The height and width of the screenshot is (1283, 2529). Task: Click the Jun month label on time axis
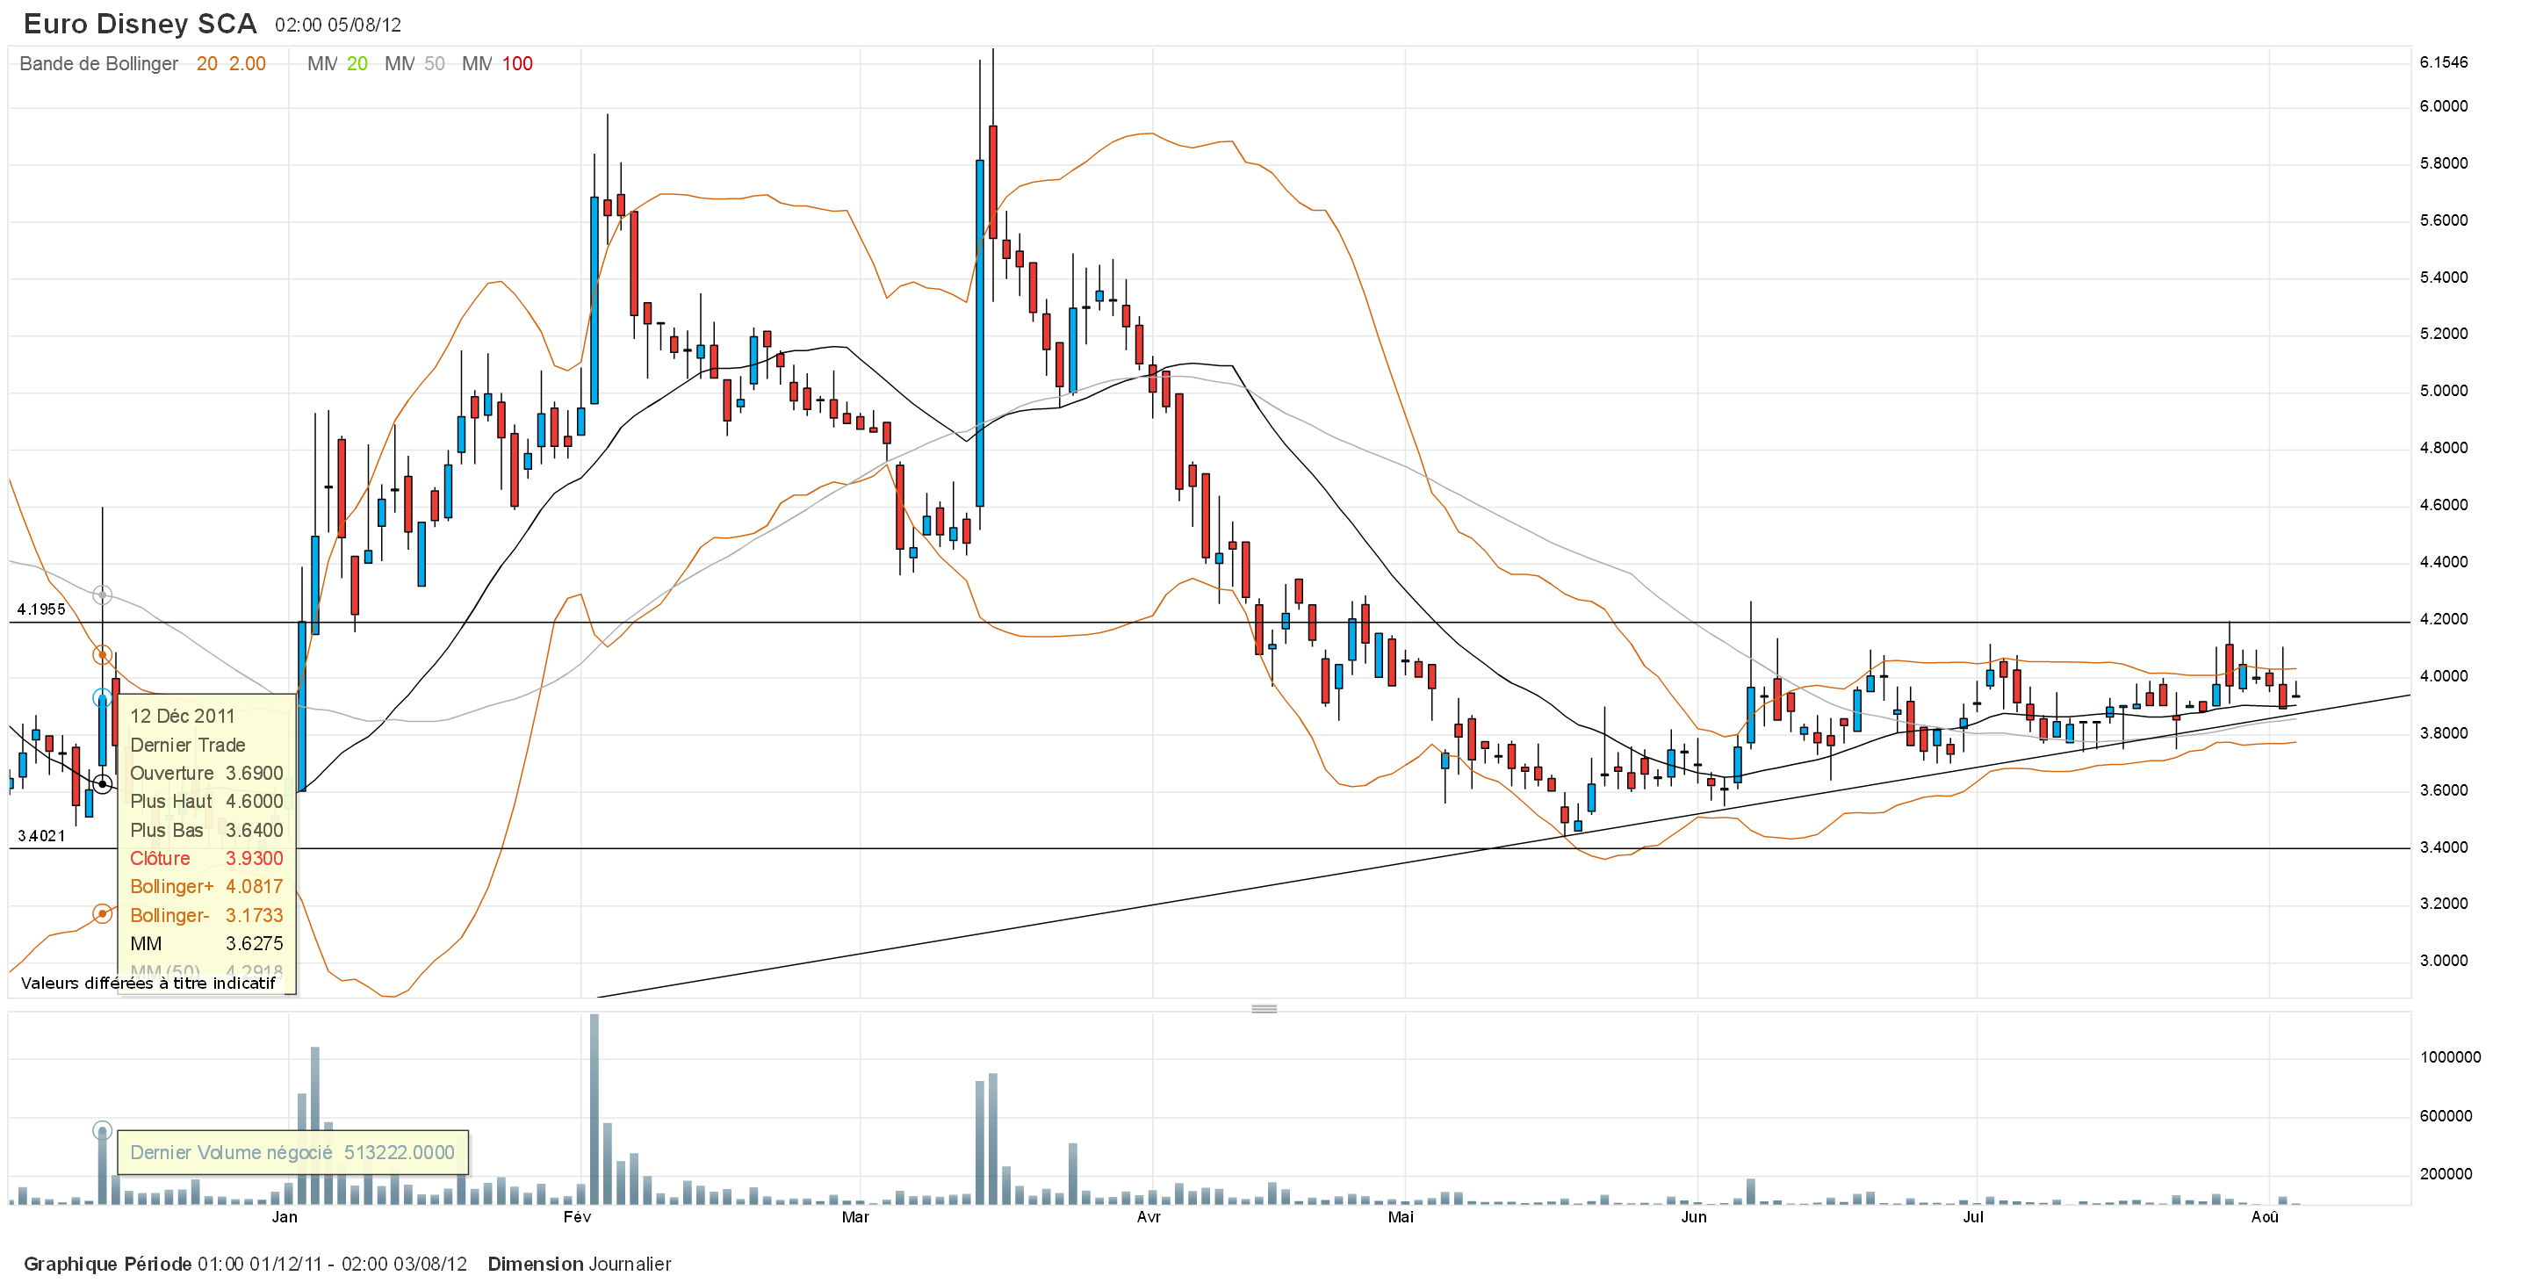pos(1694,1217)
